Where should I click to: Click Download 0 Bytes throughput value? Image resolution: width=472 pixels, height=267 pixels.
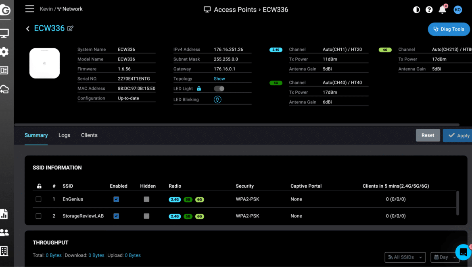pos(96,255)
